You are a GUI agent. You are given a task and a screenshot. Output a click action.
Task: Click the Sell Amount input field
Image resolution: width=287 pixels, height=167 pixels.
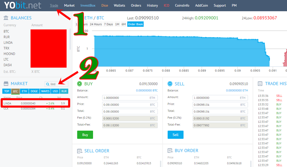pos(220,98)
